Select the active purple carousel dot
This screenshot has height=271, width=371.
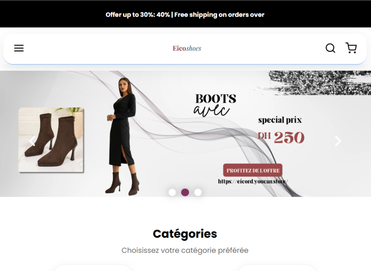185,192
